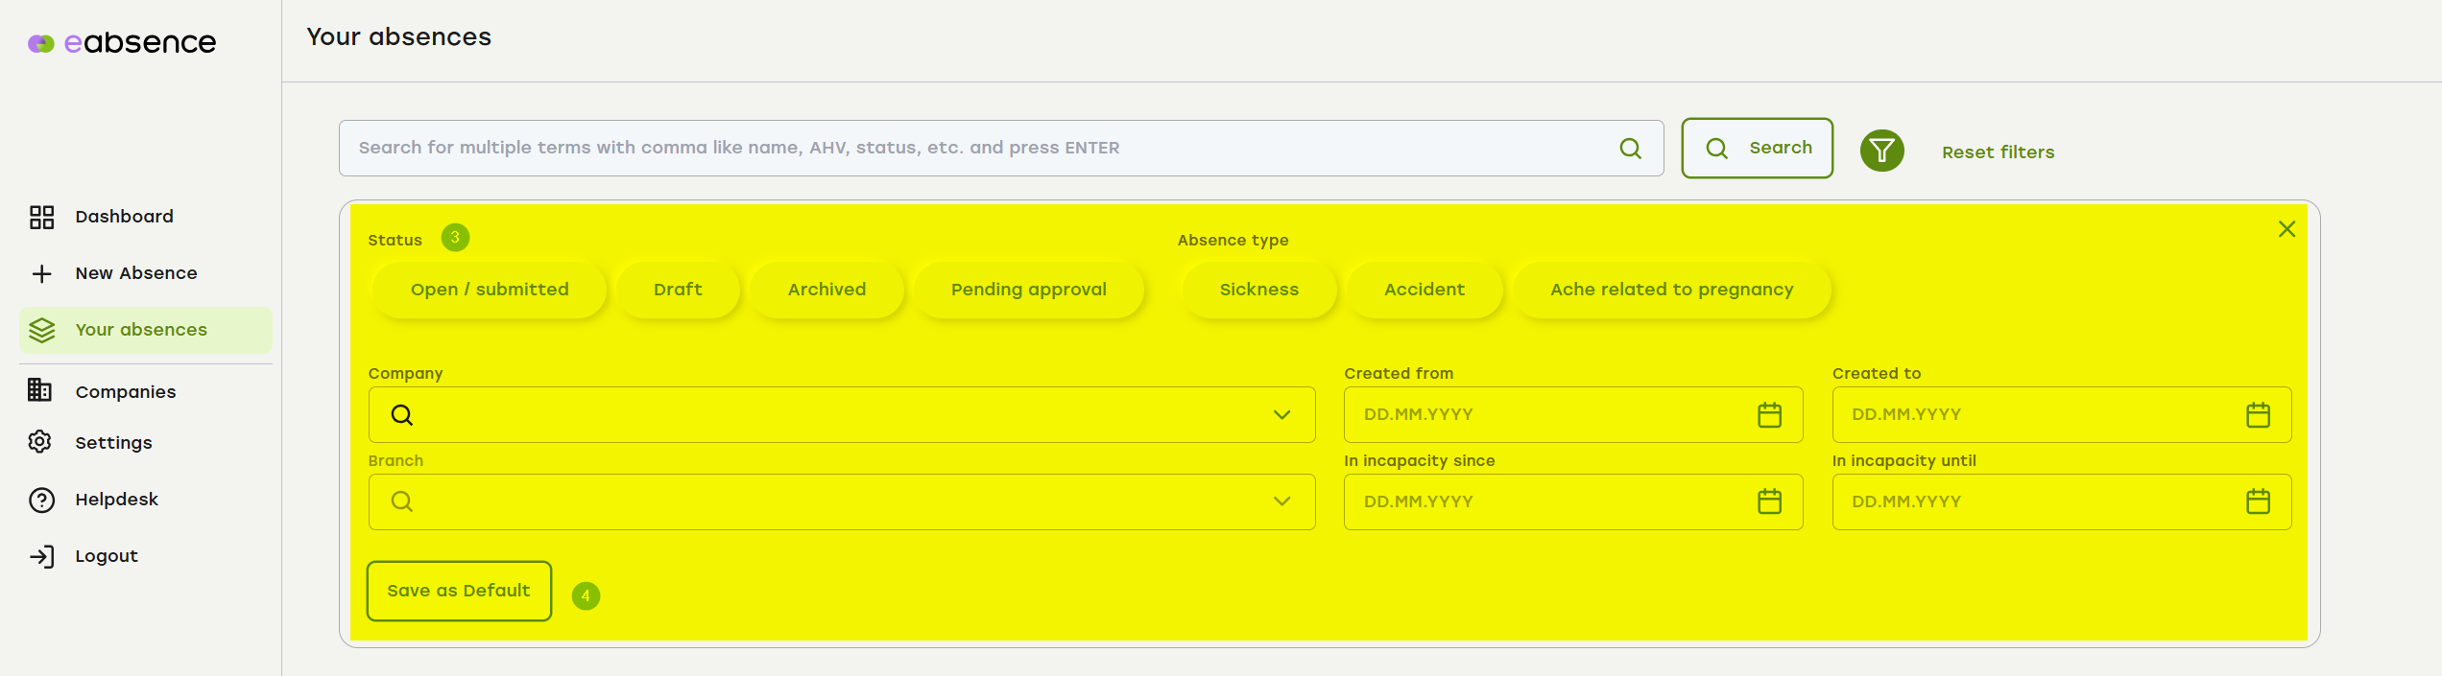This screenshot has width=2442, height=676.
Task: Open Dashboard from sidebar
Action: click(x=124, y=217)
